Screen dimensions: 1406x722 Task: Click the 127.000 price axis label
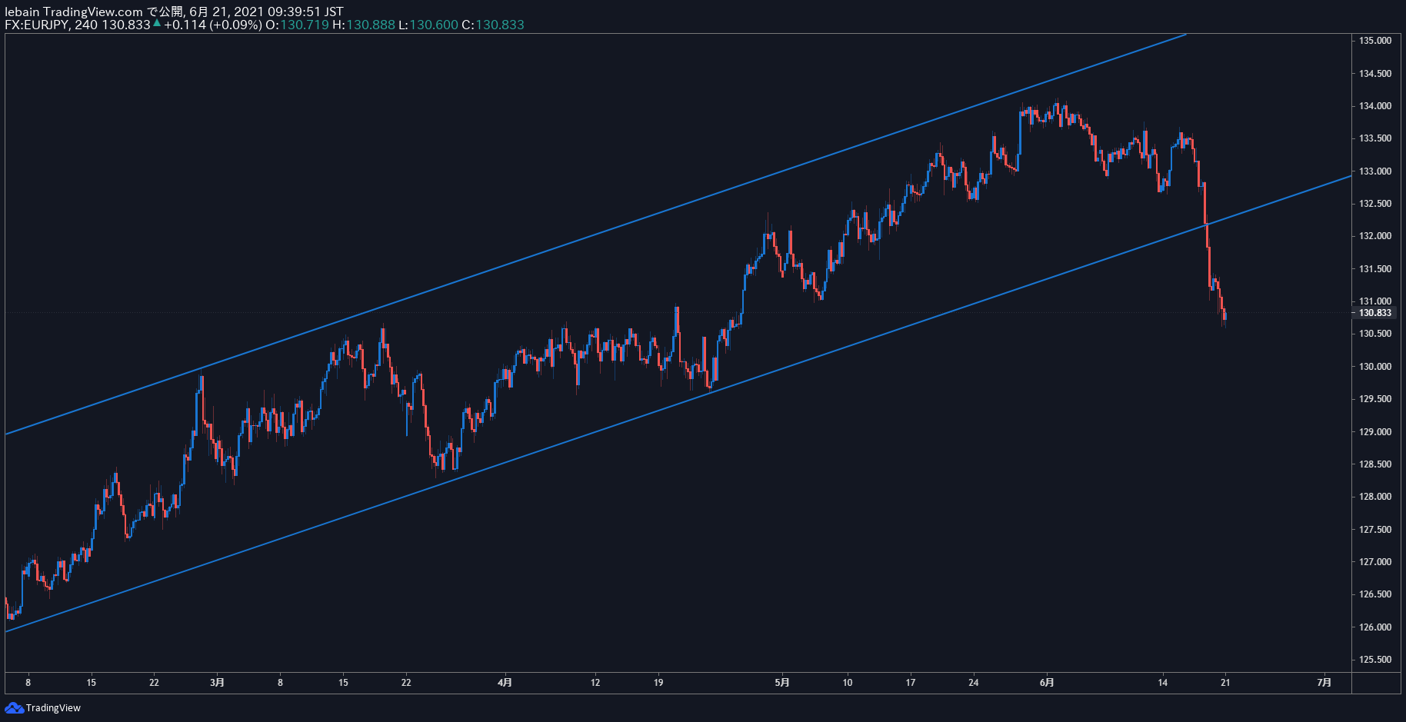(x=1375, y=562)
